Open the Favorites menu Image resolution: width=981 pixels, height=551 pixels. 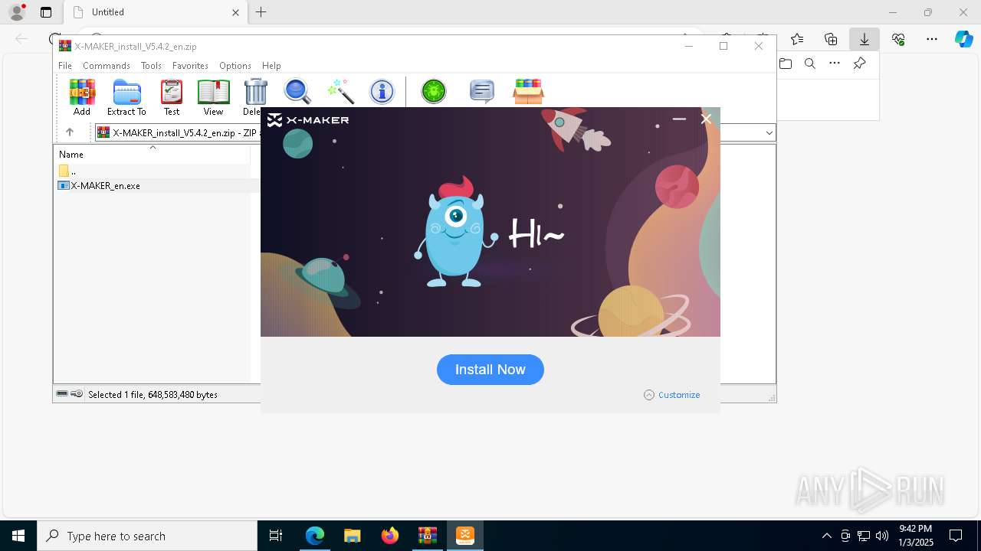[x=190, y=66]
